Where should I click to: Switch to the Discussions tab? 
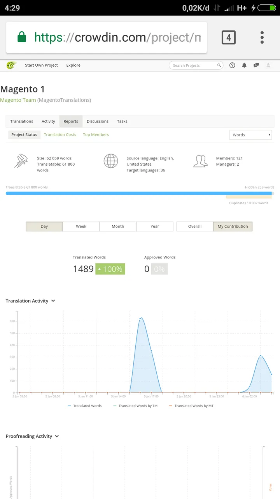tap(98, 121)
